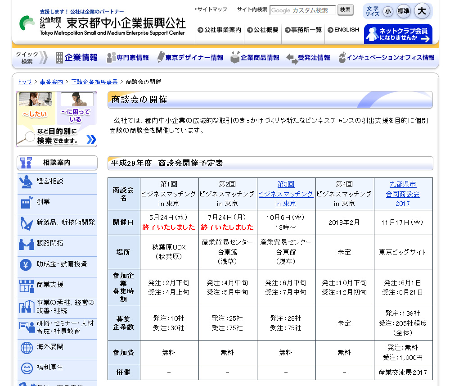Click the 商業支援 shop icon
Screen dimensions: 450x386
click(x=26, y=285)
